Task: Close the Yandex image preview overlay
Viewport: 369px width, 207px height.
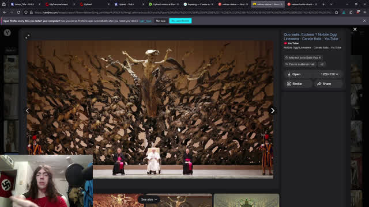Action: (x=355, y=29)
